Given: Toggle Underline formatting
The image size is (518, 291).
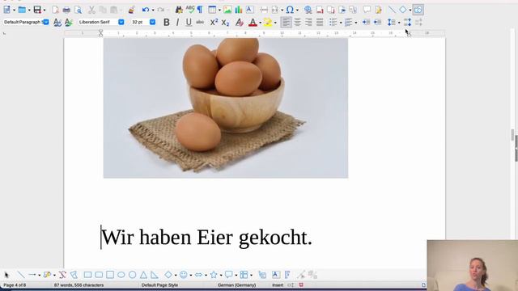Looking at the screenshot, I should [x=189, y=22].
